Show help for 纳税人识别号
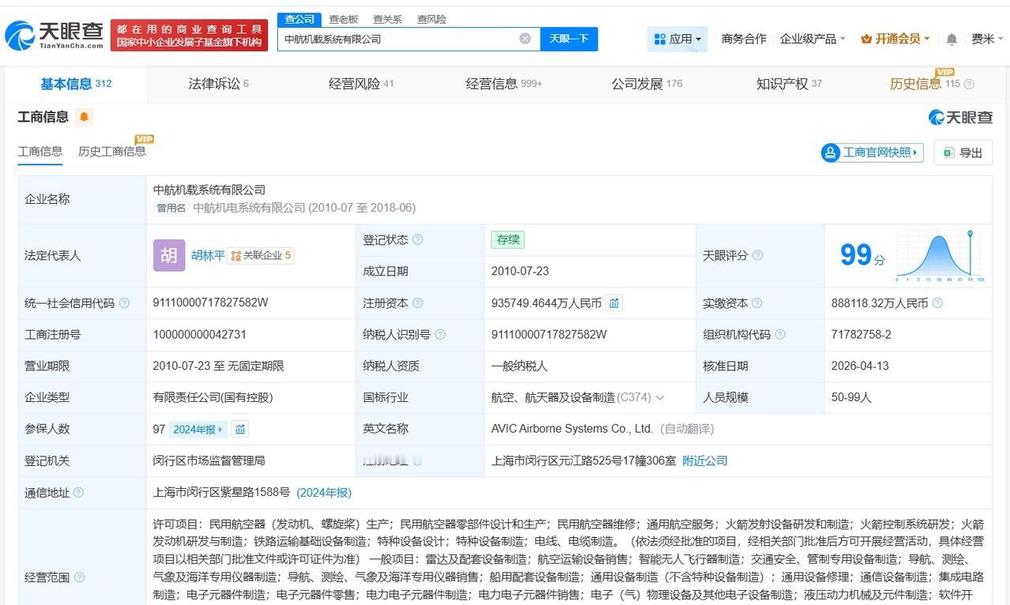The width and height of the screenshot is (1010, 605). point(440,335)
